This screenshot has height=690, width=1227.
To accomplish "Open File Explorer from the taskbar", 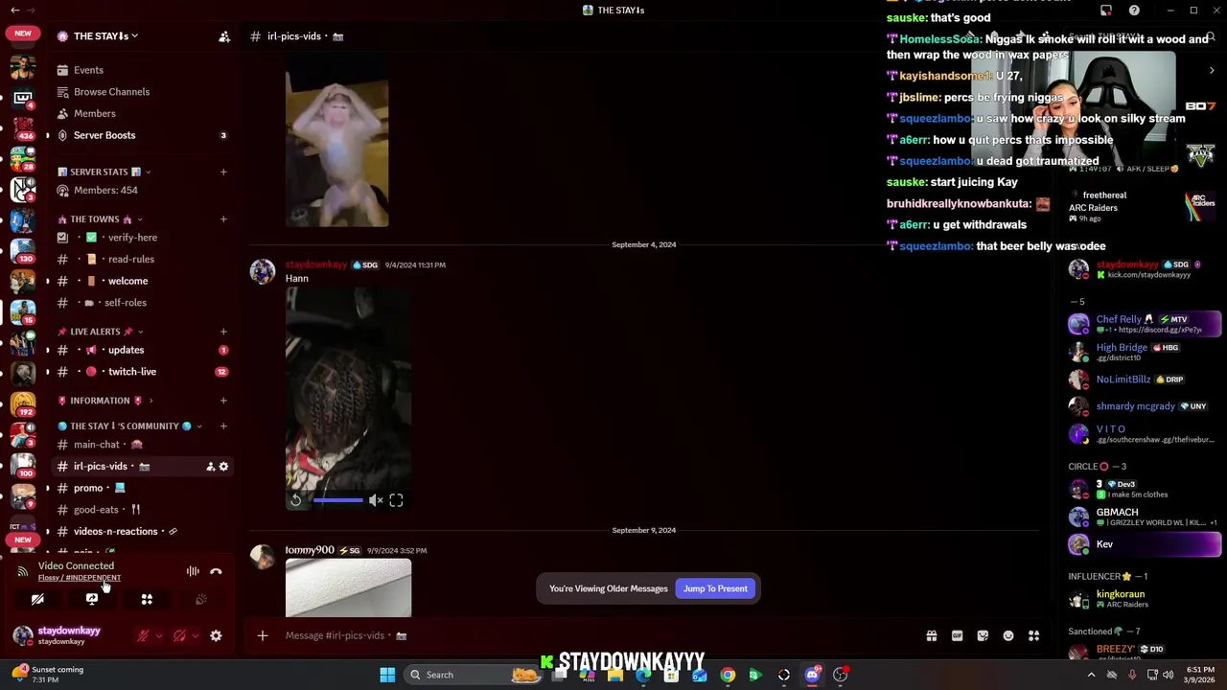I will 615,675.
